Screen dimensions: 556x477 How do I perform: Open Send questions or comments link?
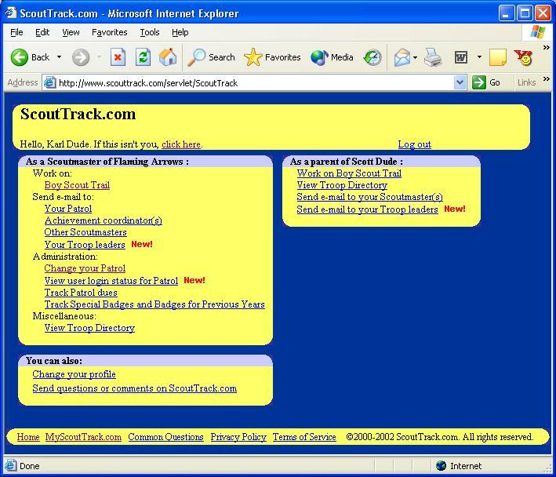[135, 388]
